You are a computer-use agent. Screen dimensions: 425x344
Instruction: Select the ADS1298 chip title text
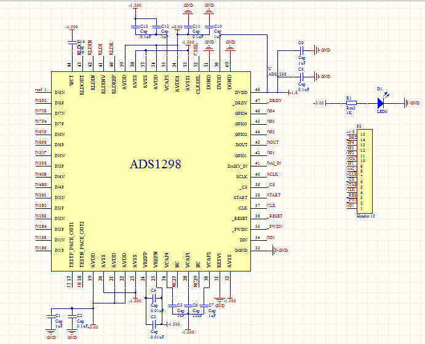pos(156,164)
